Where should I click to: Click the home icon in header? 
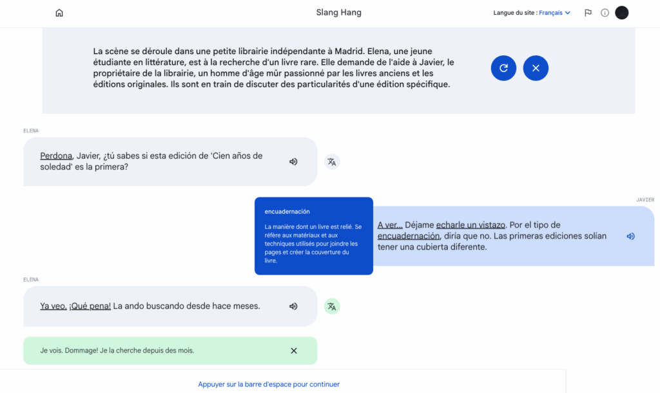tap(59, 13)
